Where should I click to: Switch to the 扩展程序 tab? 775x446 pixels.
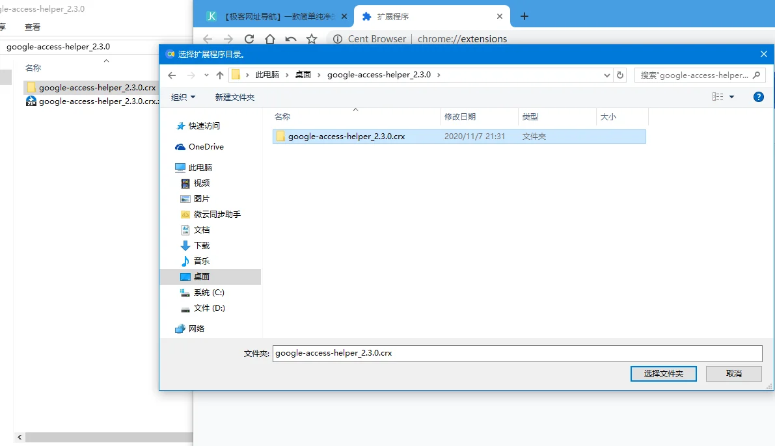coord(431,16)
